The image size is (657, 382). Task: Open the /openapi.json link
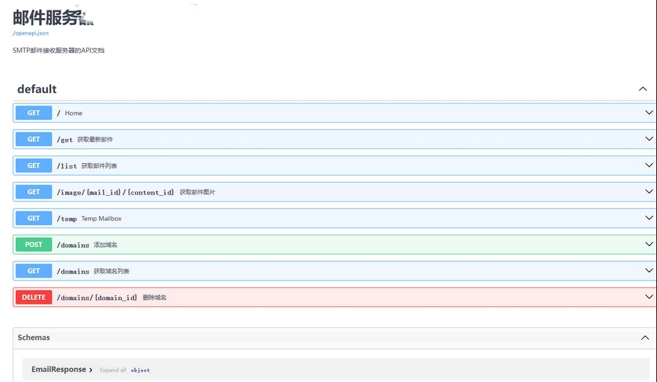[31, 33]
